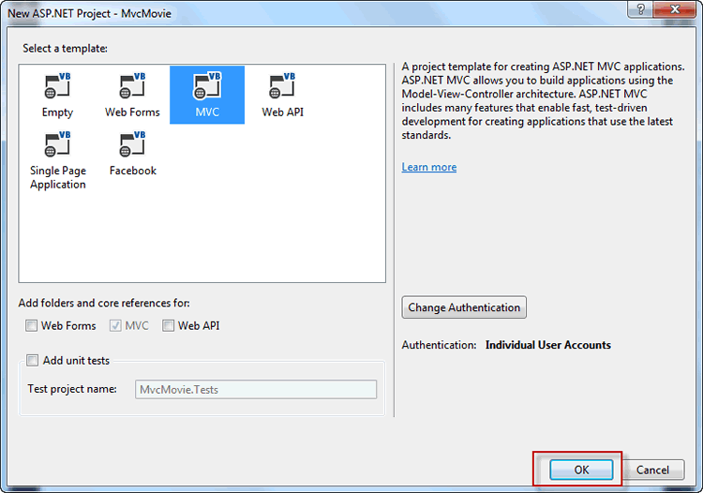Screen dimensions: 703x493
Task: Enable the Web Forms references checkbox
Action: pyautogui.click(x=31, y=326)
